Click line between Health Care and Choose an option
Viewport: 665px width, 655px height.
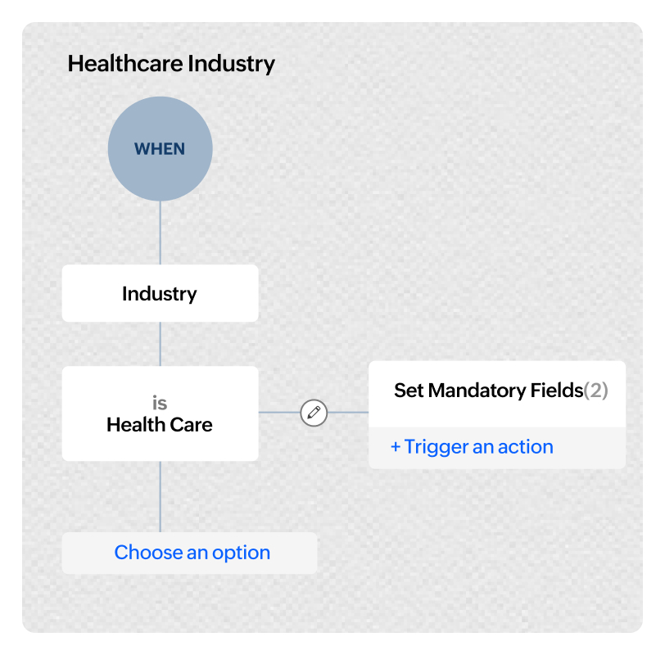point(160,496)
